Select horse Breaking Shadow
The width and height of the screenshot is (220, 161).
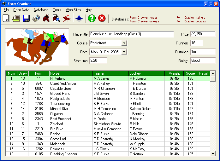coord(63,154)
